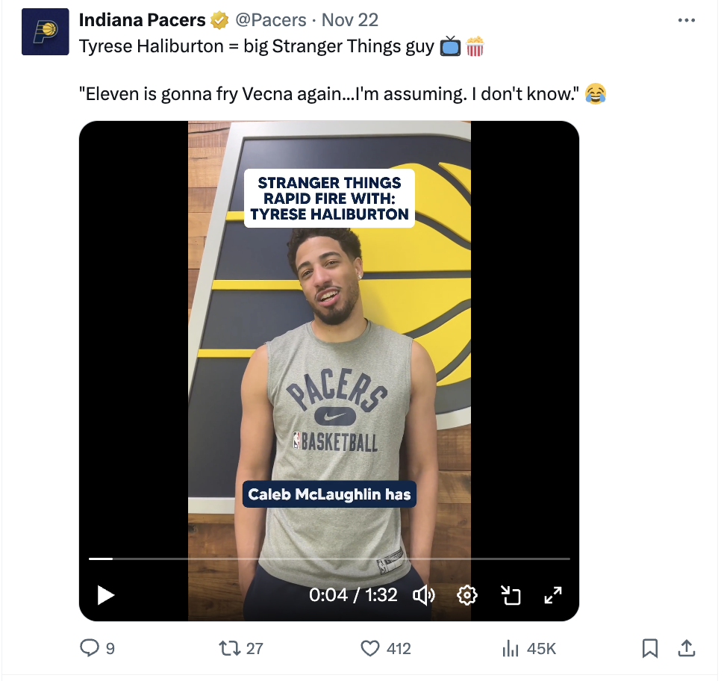The width and height of the screenshot is (724, 681).
Task: Share the tweet via the upload icon
Action: tap(686, 649)
